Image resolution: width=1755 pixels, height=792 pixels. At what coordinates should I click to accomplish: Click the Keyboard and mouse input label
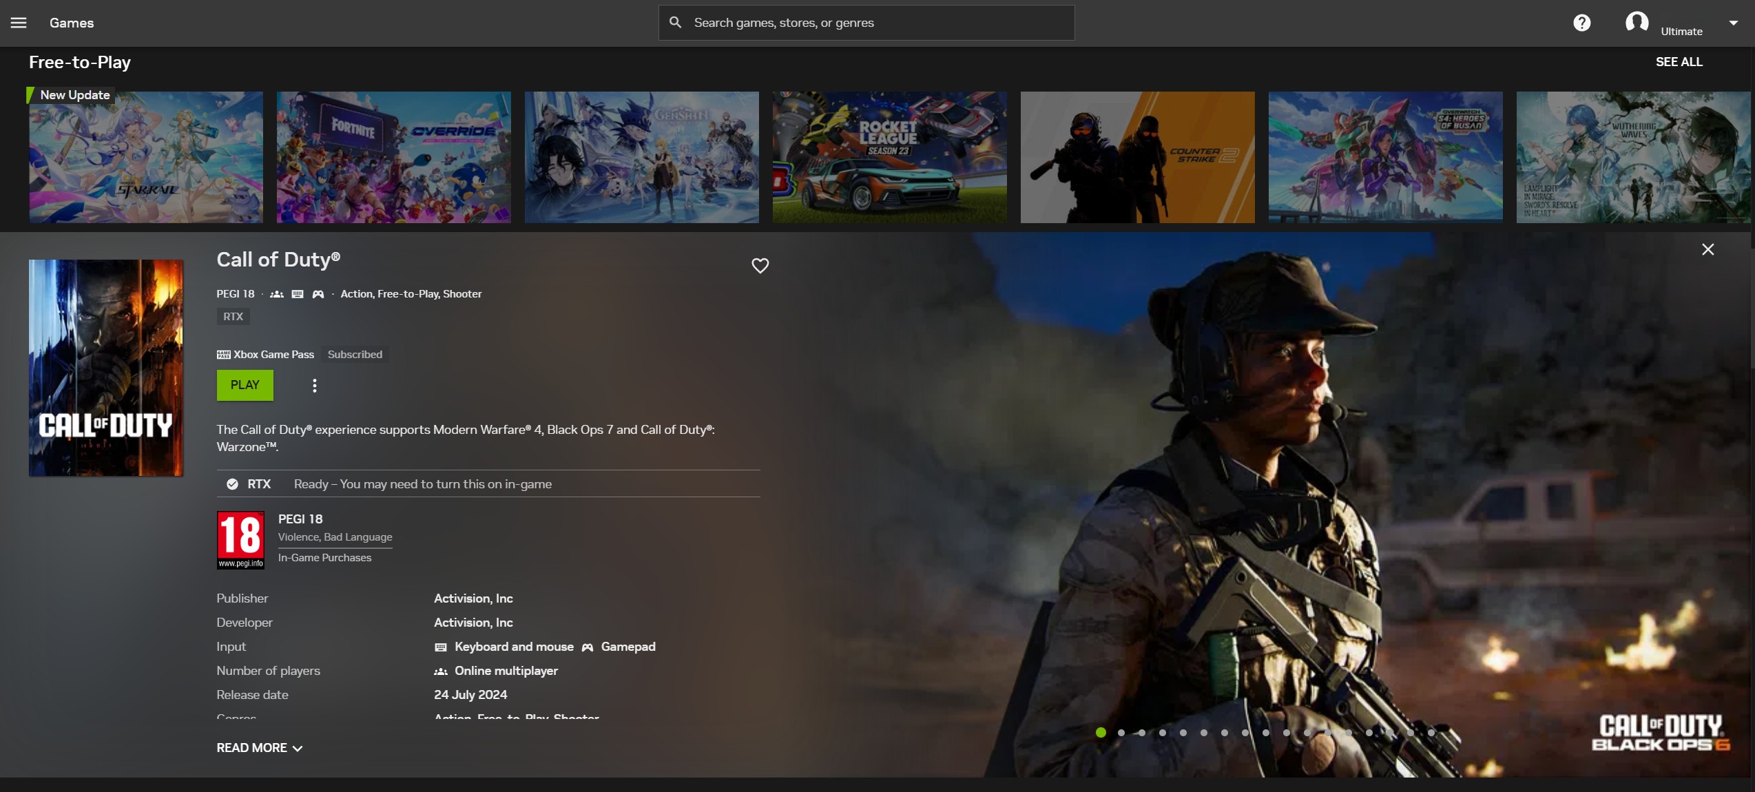click(514, 647)
